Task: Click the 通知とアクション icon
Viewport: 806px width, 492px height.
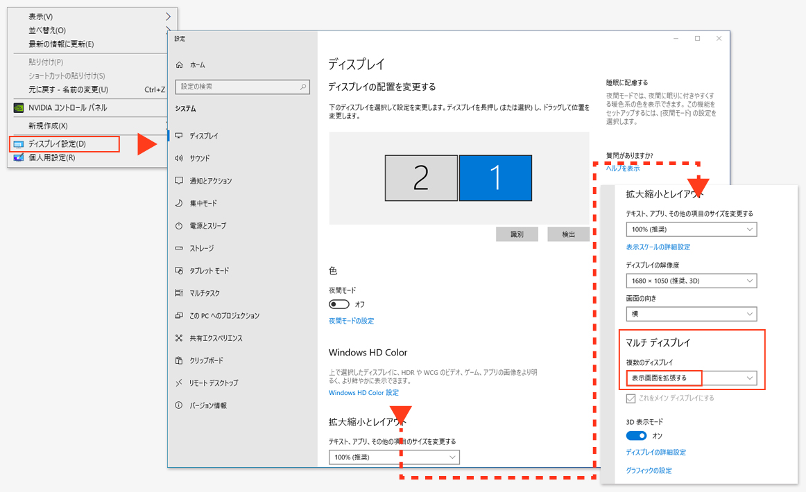Action: [x=179, y=181]
